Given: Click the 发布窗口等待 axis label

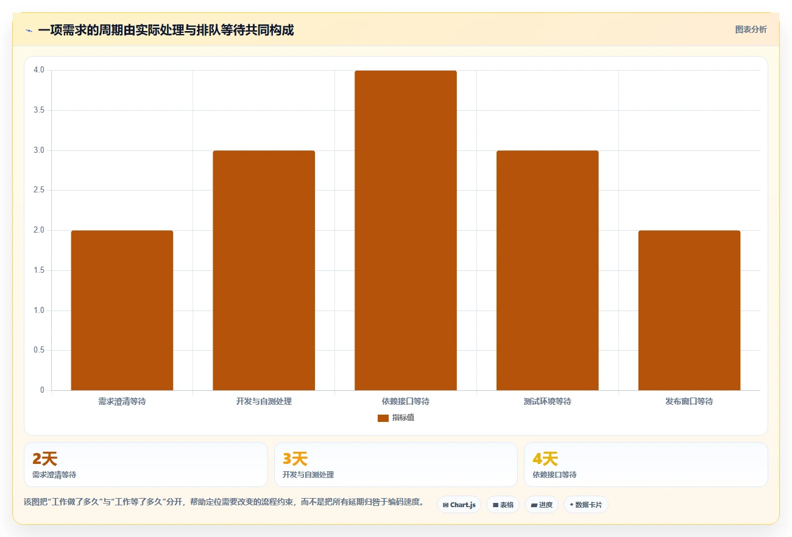Looking at the screenshot, I should tap(689, 402).
